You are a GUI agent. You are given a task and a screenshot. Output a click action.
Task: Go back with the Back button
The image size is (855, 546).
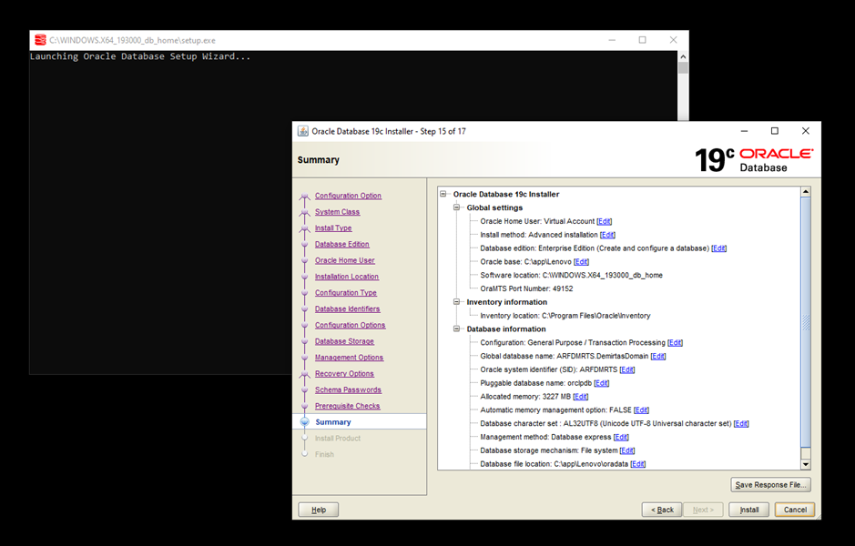coord(662,510)
